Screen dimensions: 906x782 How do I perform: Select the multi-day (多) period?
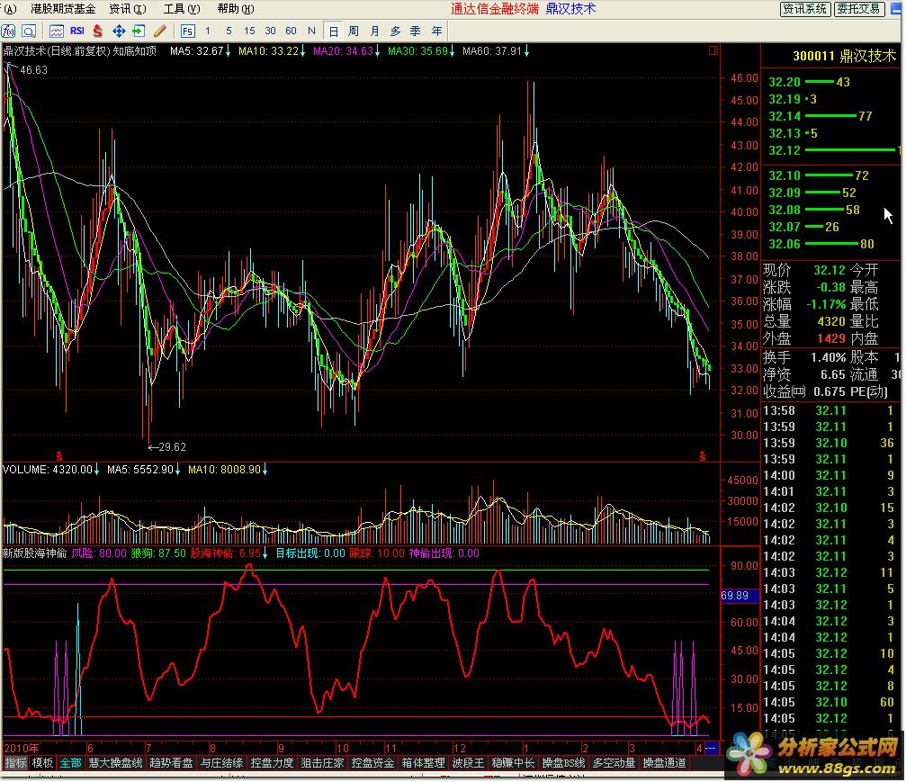pos(395,31)
